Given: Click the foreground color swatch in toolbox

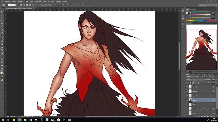Looking at the screenshot, I should pos(1,73).
